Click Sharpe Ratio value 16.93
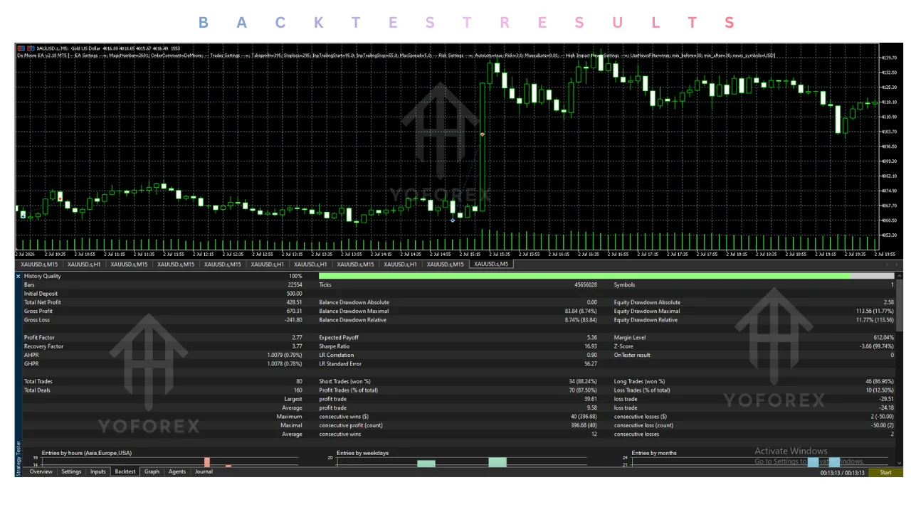 click(591, 346)
